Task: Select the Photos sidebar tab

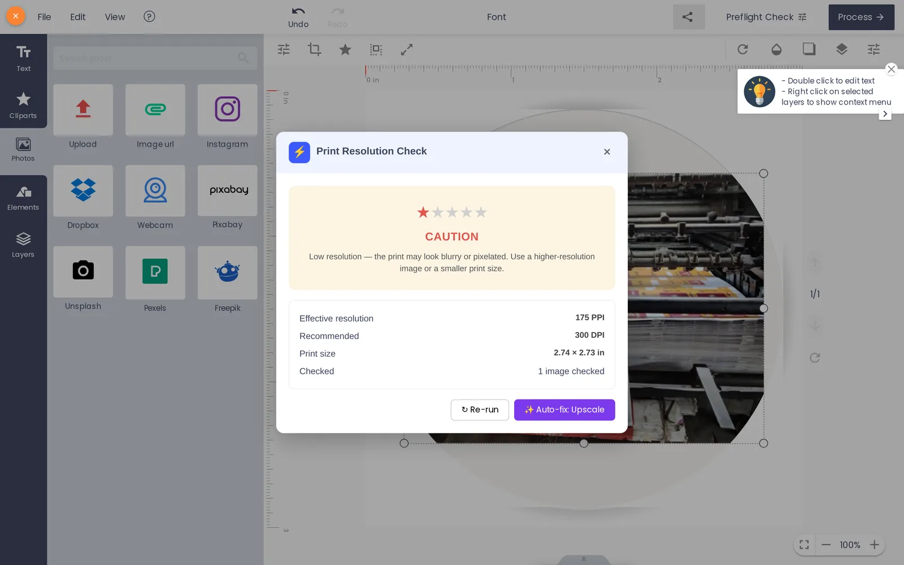Action: click(23, 150)
